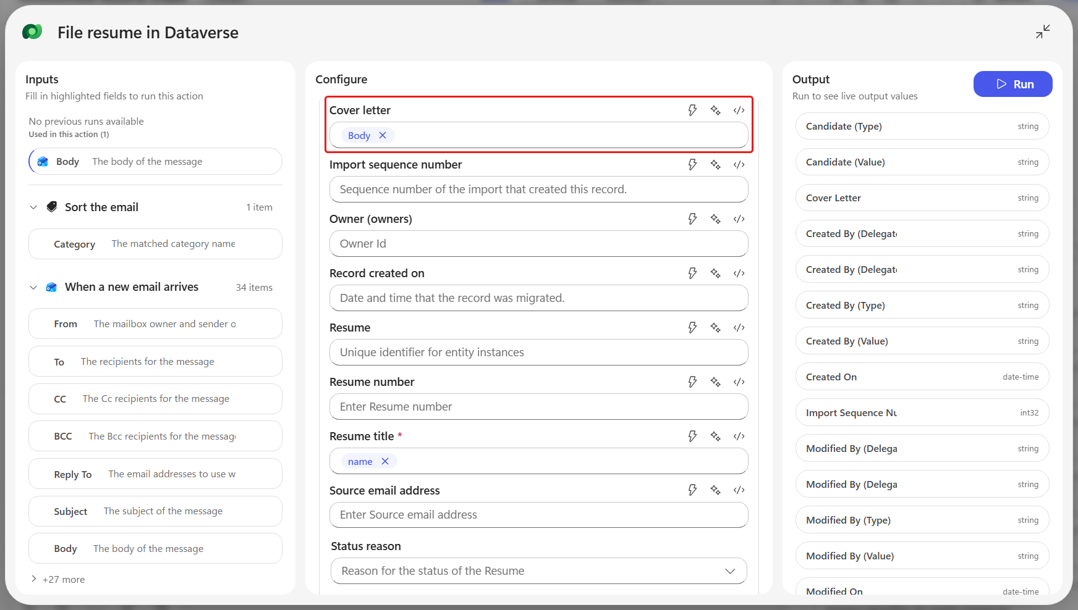This screenshot has height=610, width=1078.
Task: Collapse the Sort the email section
Action: [33, 207]
